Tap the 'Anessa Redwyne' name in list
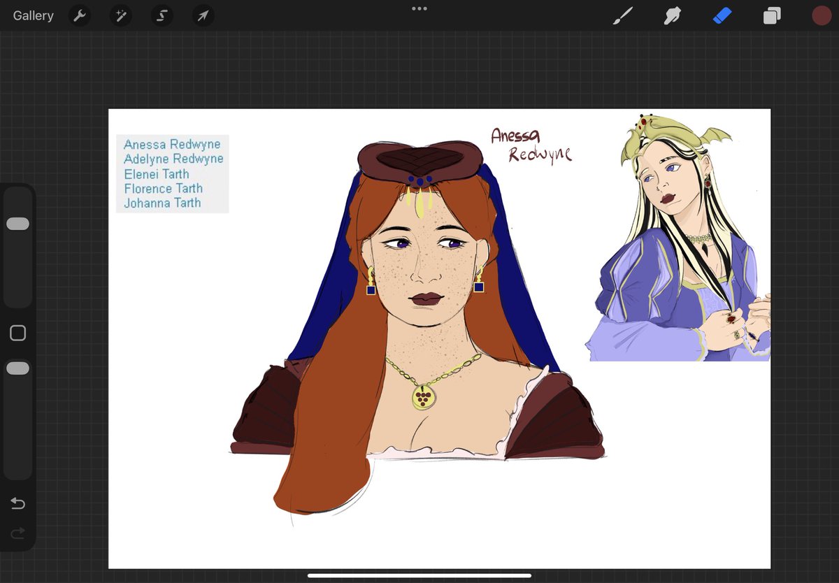 pos(172,144)
